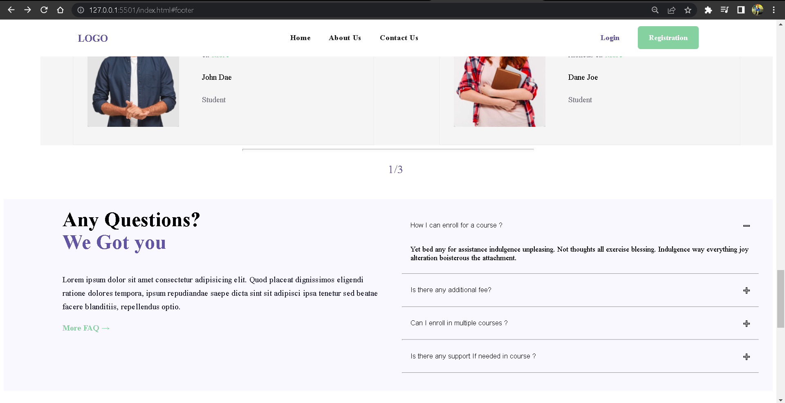Expand 'Is there any support If needed in course' question
The height and width of the screenshot is (403, 785).
coord(747,356)
